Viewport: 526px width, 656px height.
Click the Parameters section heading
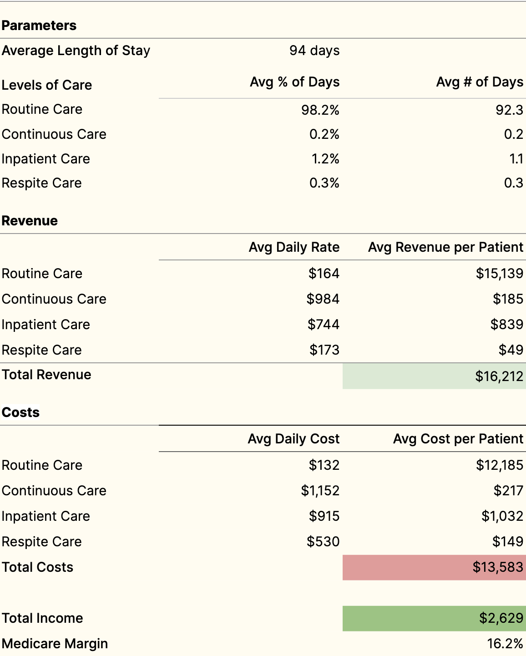(x=39, y=25)
